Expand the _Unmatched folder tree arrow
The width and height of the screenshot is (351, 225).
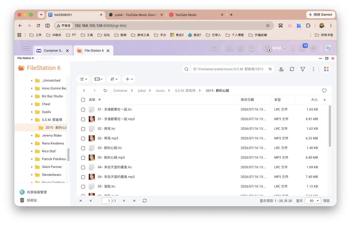(x=32, y=81)
